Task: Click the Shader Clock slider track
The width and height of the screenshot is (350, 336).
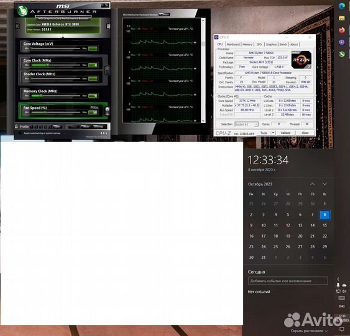Action: click(x=56, y=78)
